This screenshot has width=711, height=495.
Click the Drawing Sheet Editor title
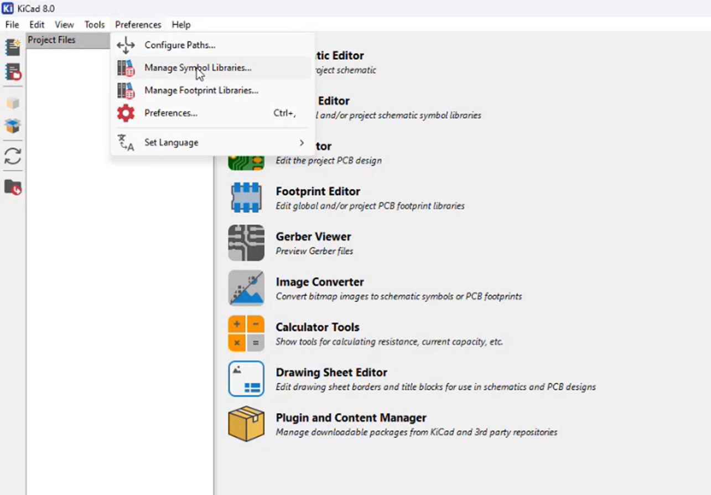click(x=331, y=373)
